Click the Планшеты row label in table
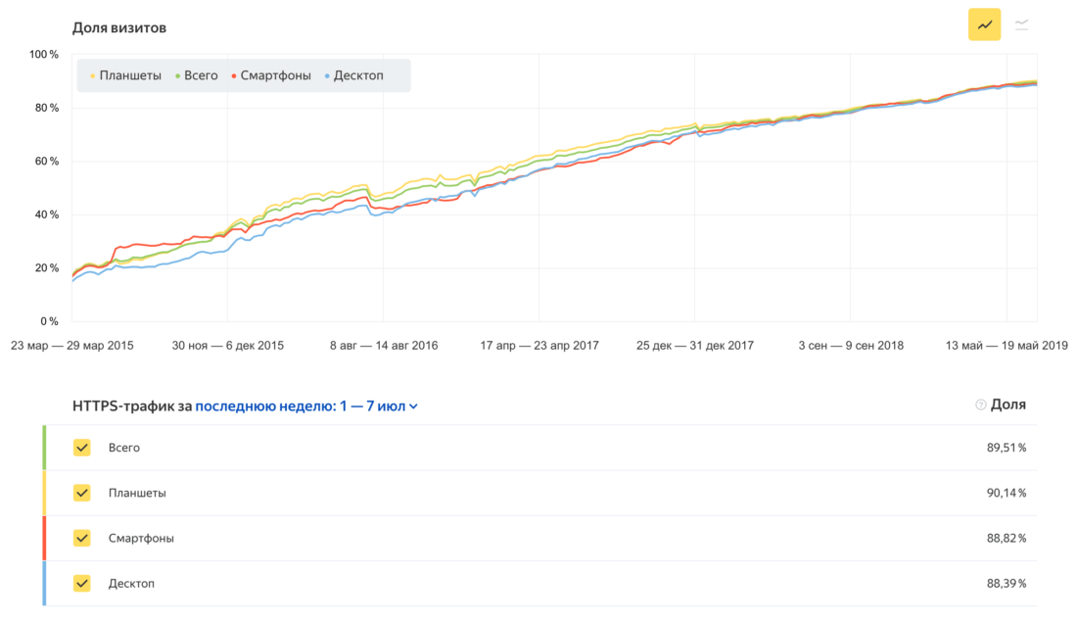 (137, 493)
